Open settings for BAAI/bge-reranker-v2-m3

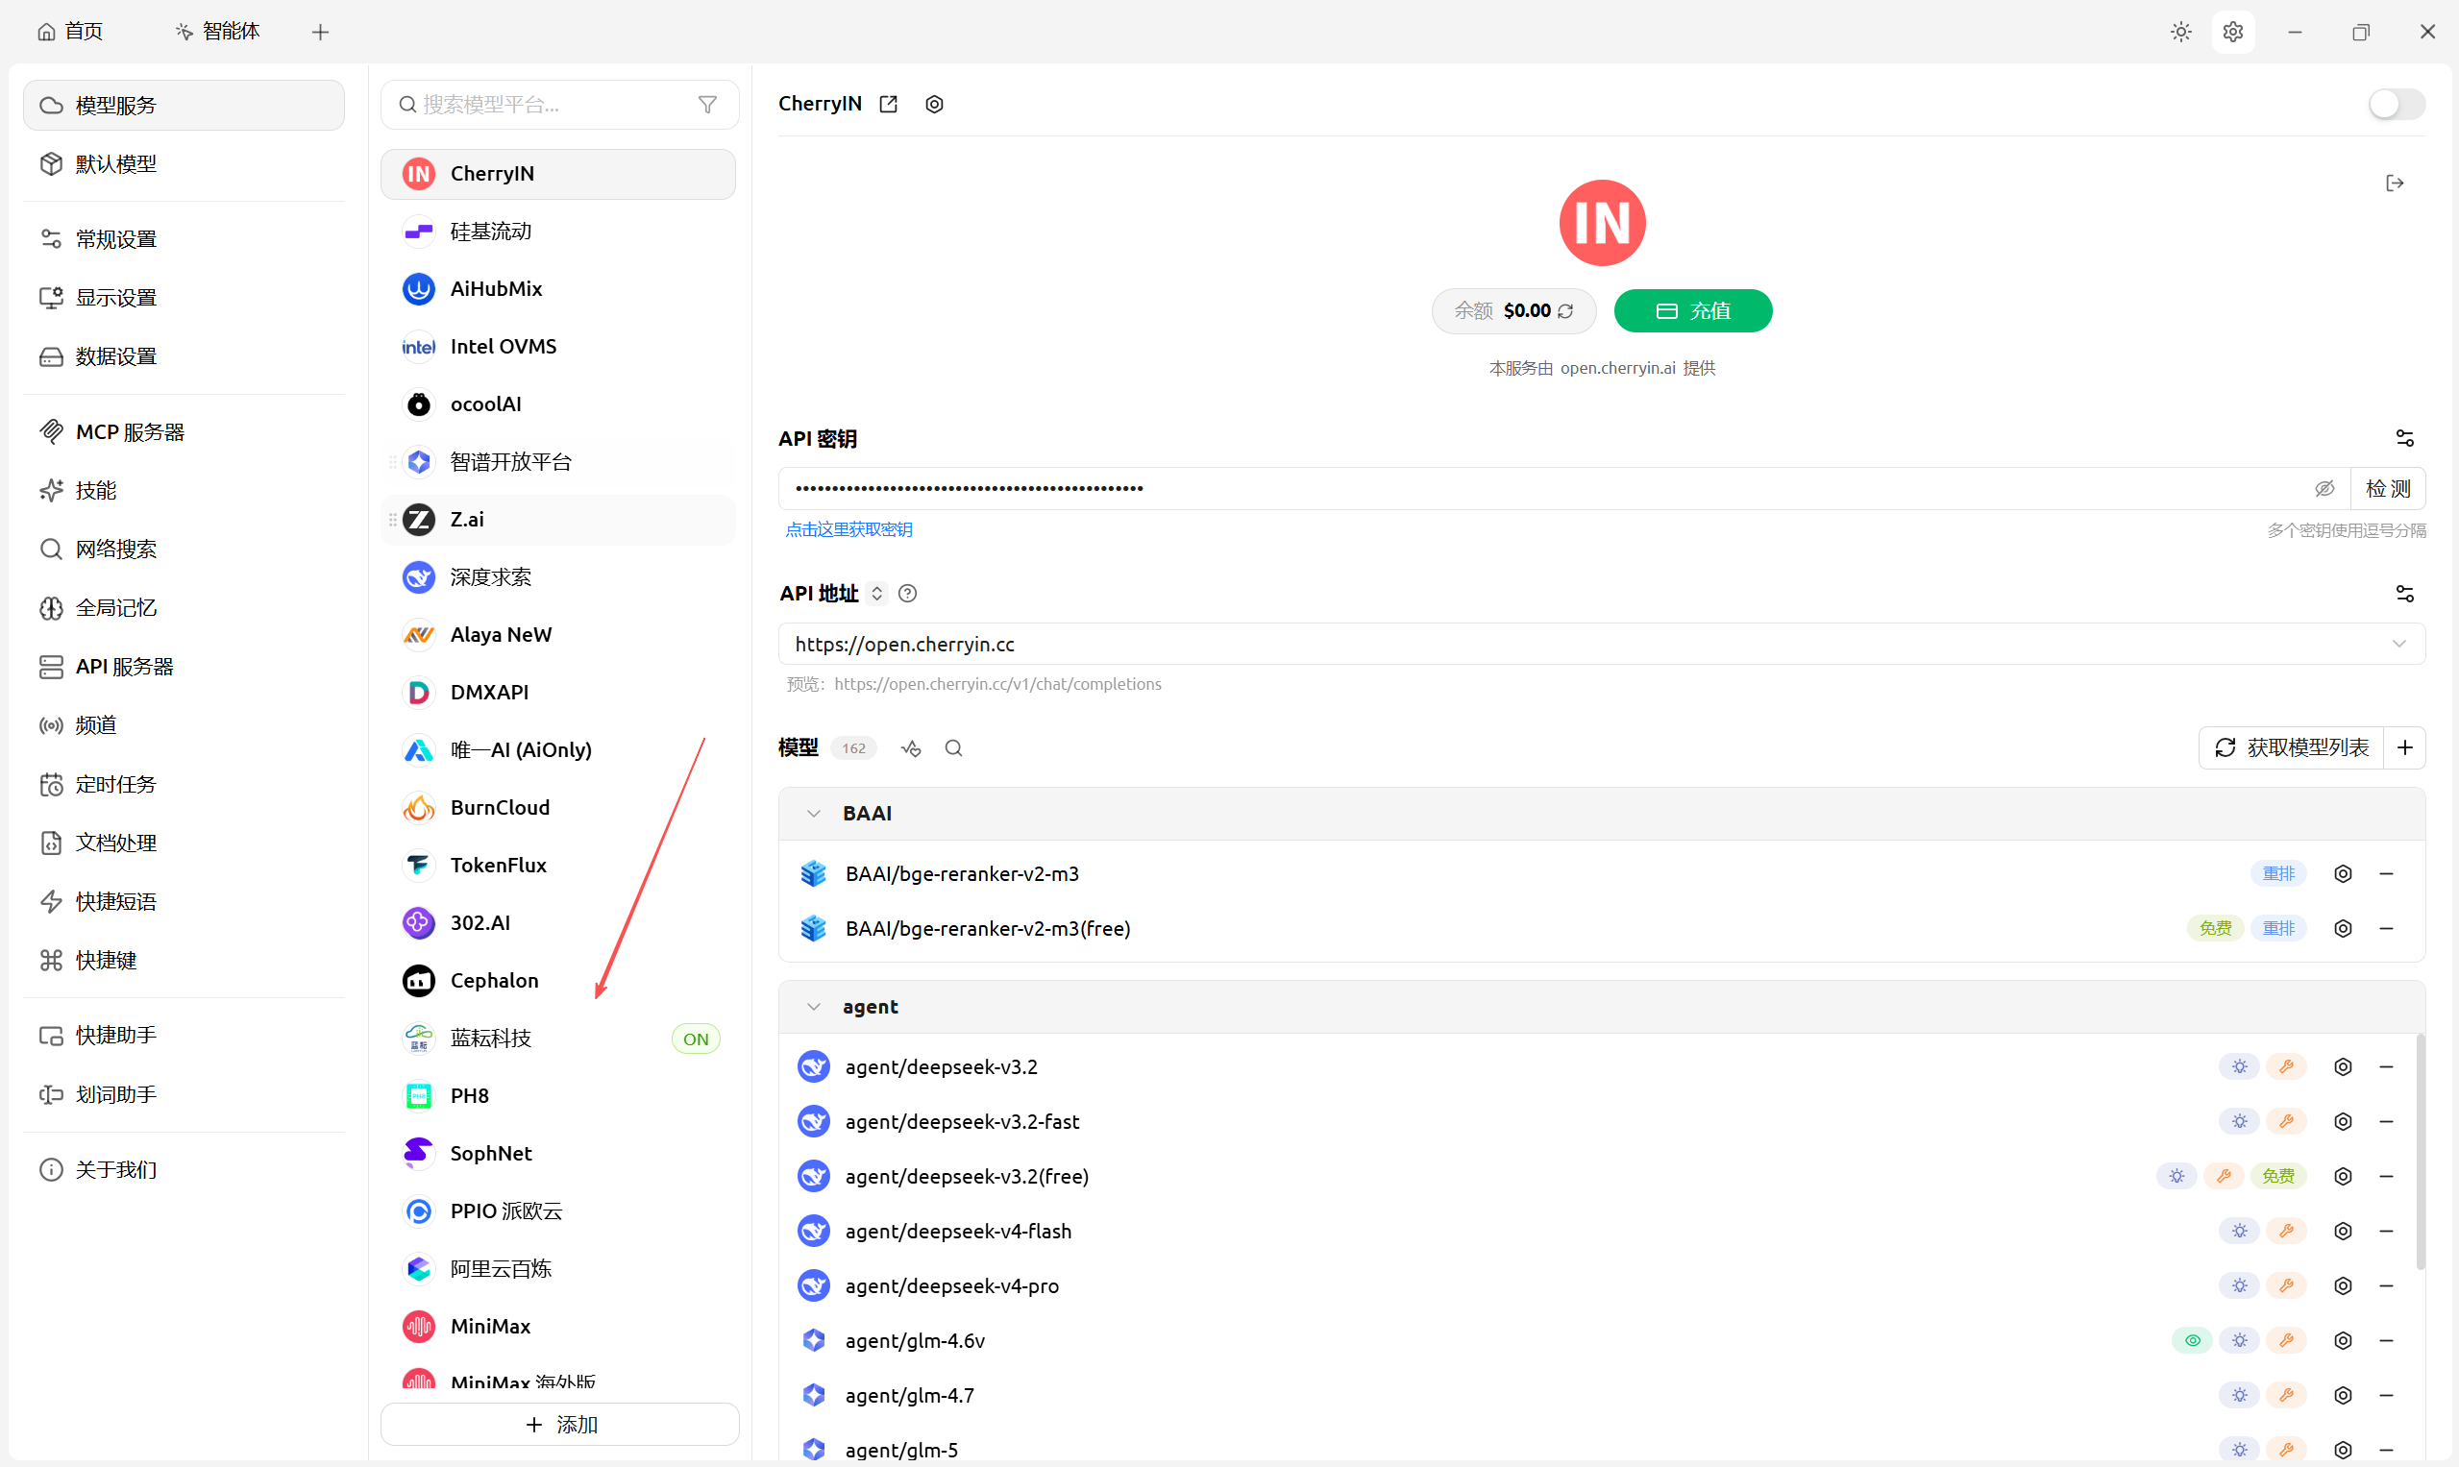coord(2343,874)
